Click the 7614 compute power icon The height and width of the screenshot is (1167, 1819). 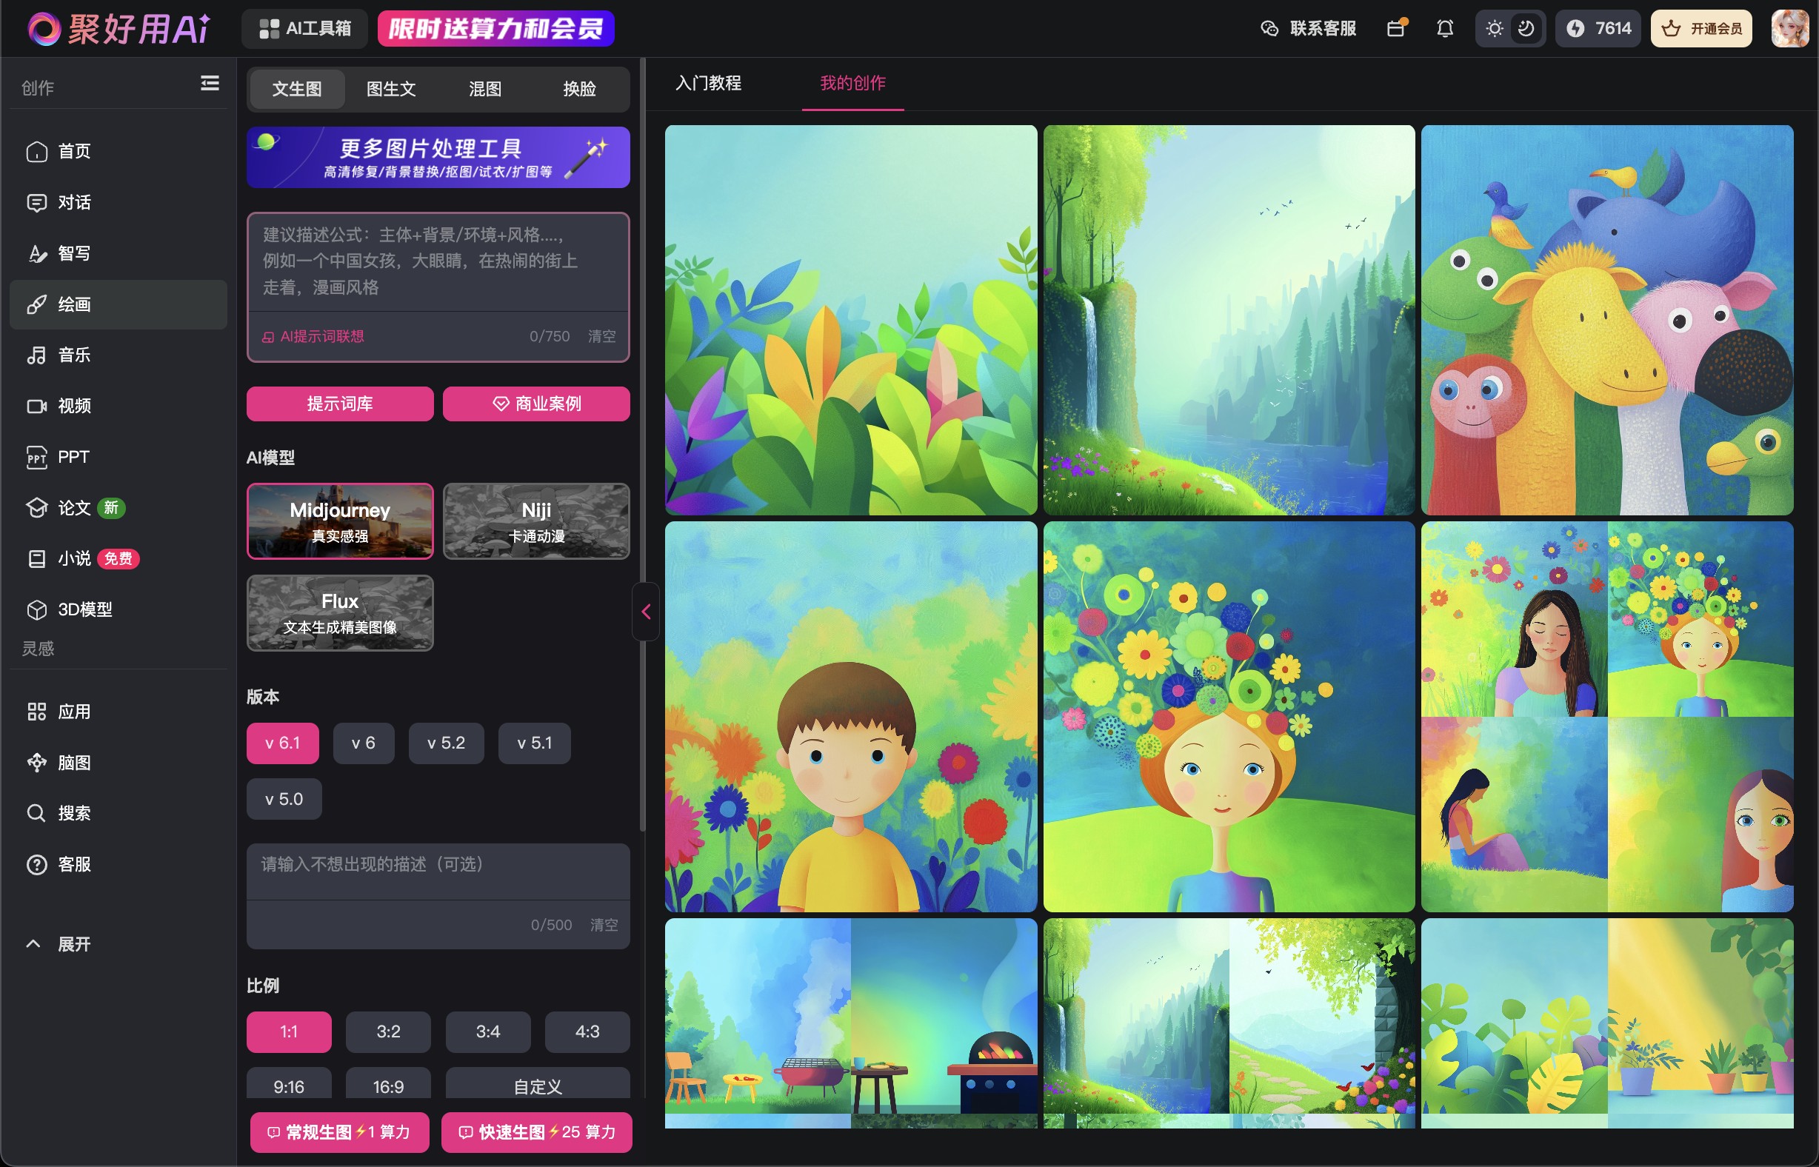[1577, 29]
